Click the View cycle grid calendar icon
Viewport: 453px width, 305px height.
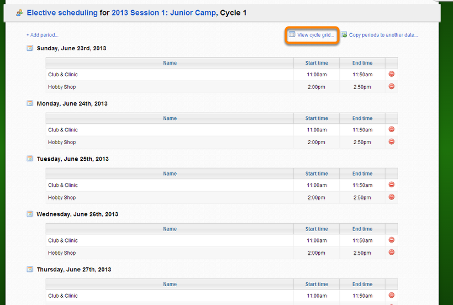click(x=292, y=35)
